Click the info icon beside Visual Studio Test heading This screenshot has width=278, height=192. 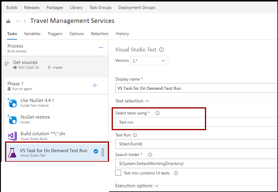[x=161, y=50]
